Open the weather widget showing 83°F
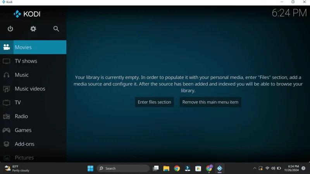310x174 pixels. [x=17, y=168]
